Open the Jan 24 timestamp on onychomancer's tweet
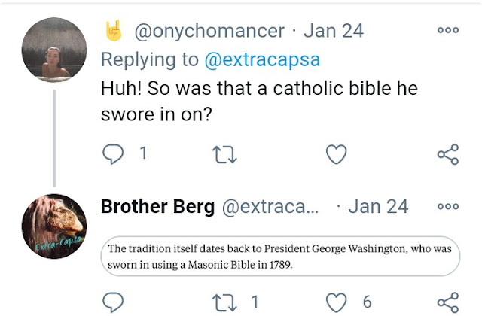The height and width of the screenshot is (316, 482). [x=334, y=31]
